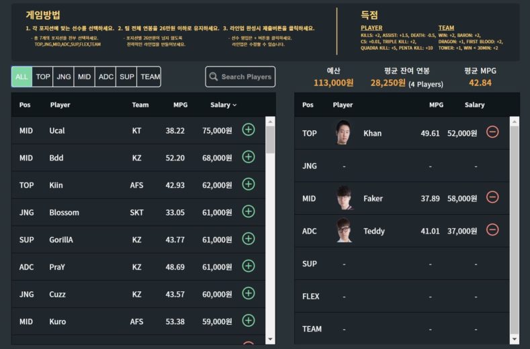The image size is (530, 349).
Task: Add Cuzz with the plus icon
Action: click(249, 293)
